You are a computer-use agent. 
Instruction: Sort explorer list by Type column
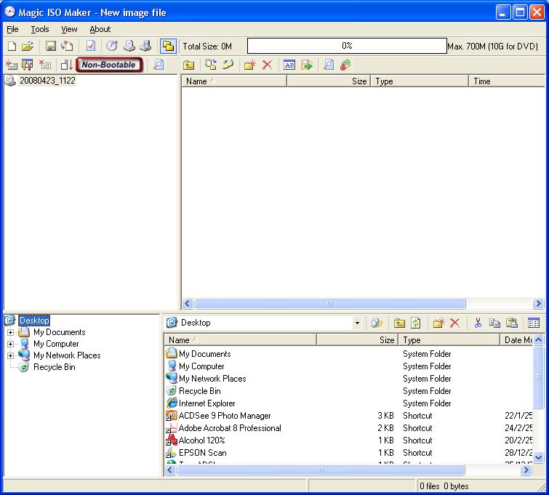point(449,340)
